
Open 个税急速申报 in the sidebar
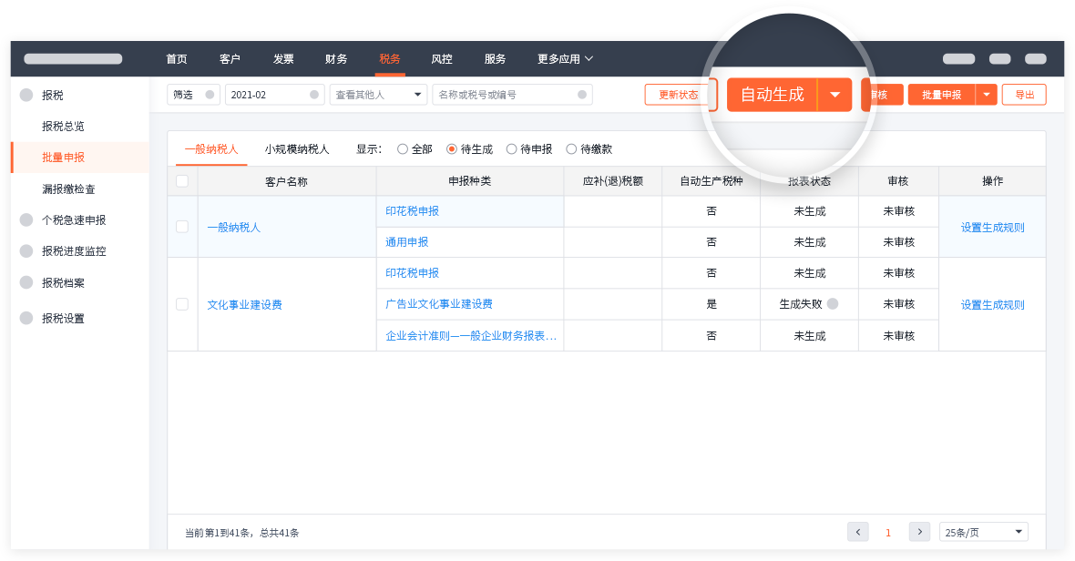(74, 219)
